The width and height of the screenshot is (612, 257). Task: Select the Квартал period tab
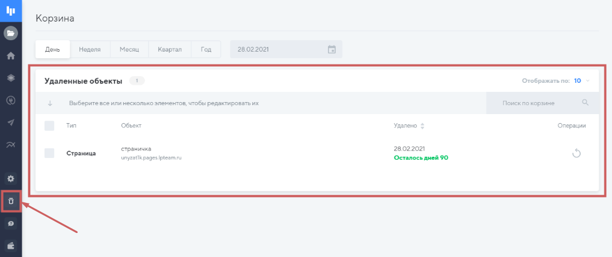(x=170, y=49)
